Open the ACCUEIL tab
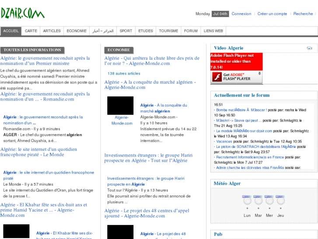The width and height of the screenshot is (318, 239). pyautogui.click(x=11, y=31)
